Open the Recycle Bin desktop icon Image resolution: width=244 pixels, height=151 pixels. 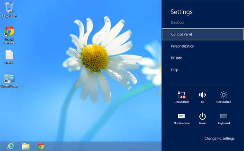9,10
